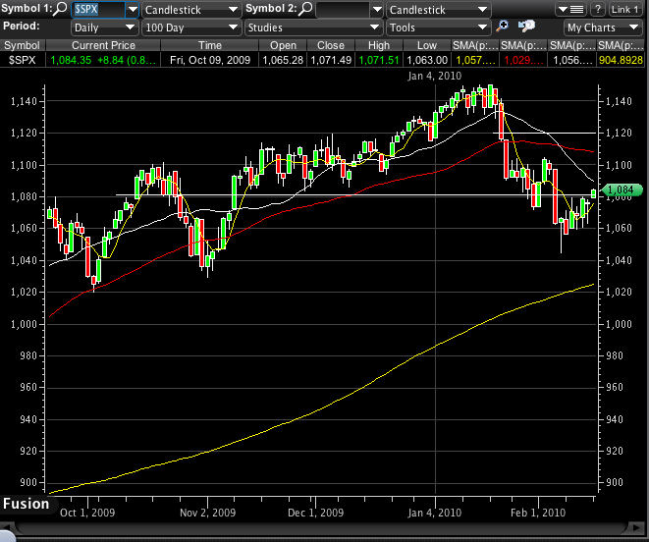Open the Symbol 2 Candlestick chart type dropdown
The height and width of the screenshot is (542, 649).
(436, 9)
